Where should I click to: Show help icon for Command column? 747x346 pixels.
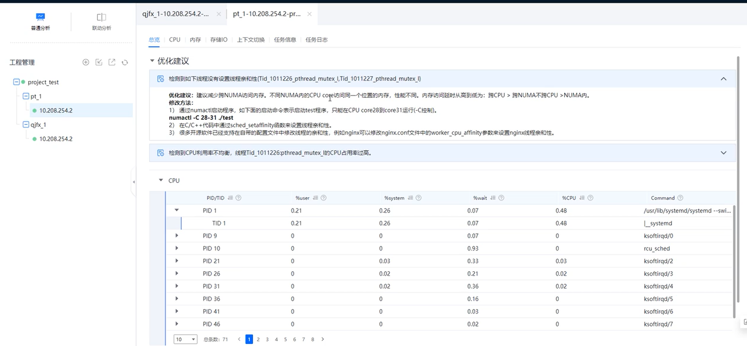[x=680, y=198]
